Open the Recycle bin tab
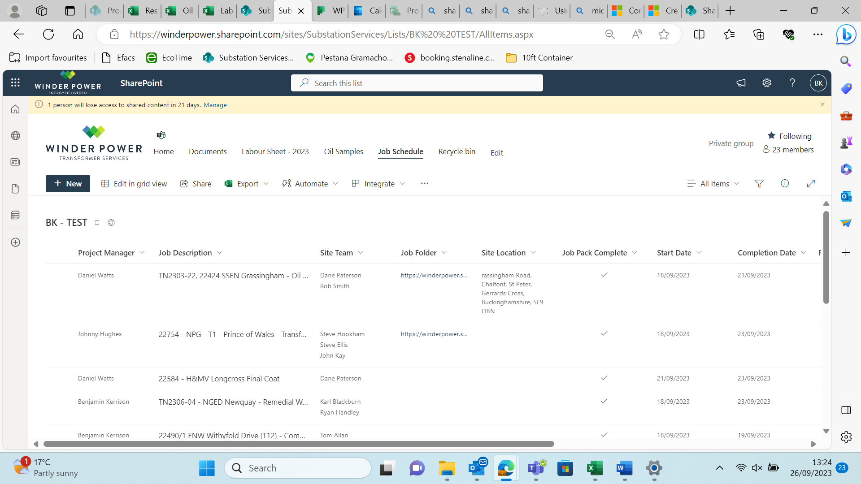The width and height of the screenshot is (861, 484). click(457, 151)
